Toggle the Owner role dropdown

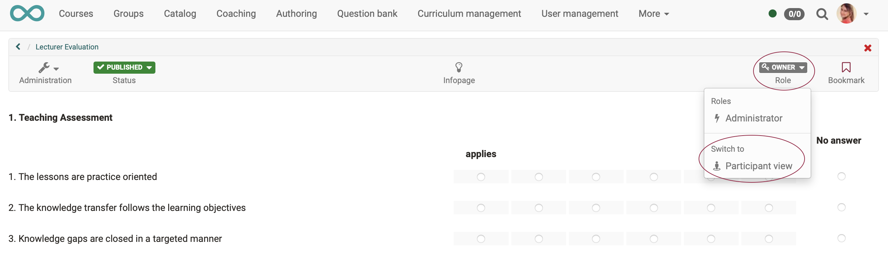(x=782, y=68)
